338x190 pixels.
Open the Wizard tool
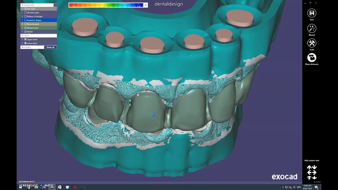click(312, 28)
